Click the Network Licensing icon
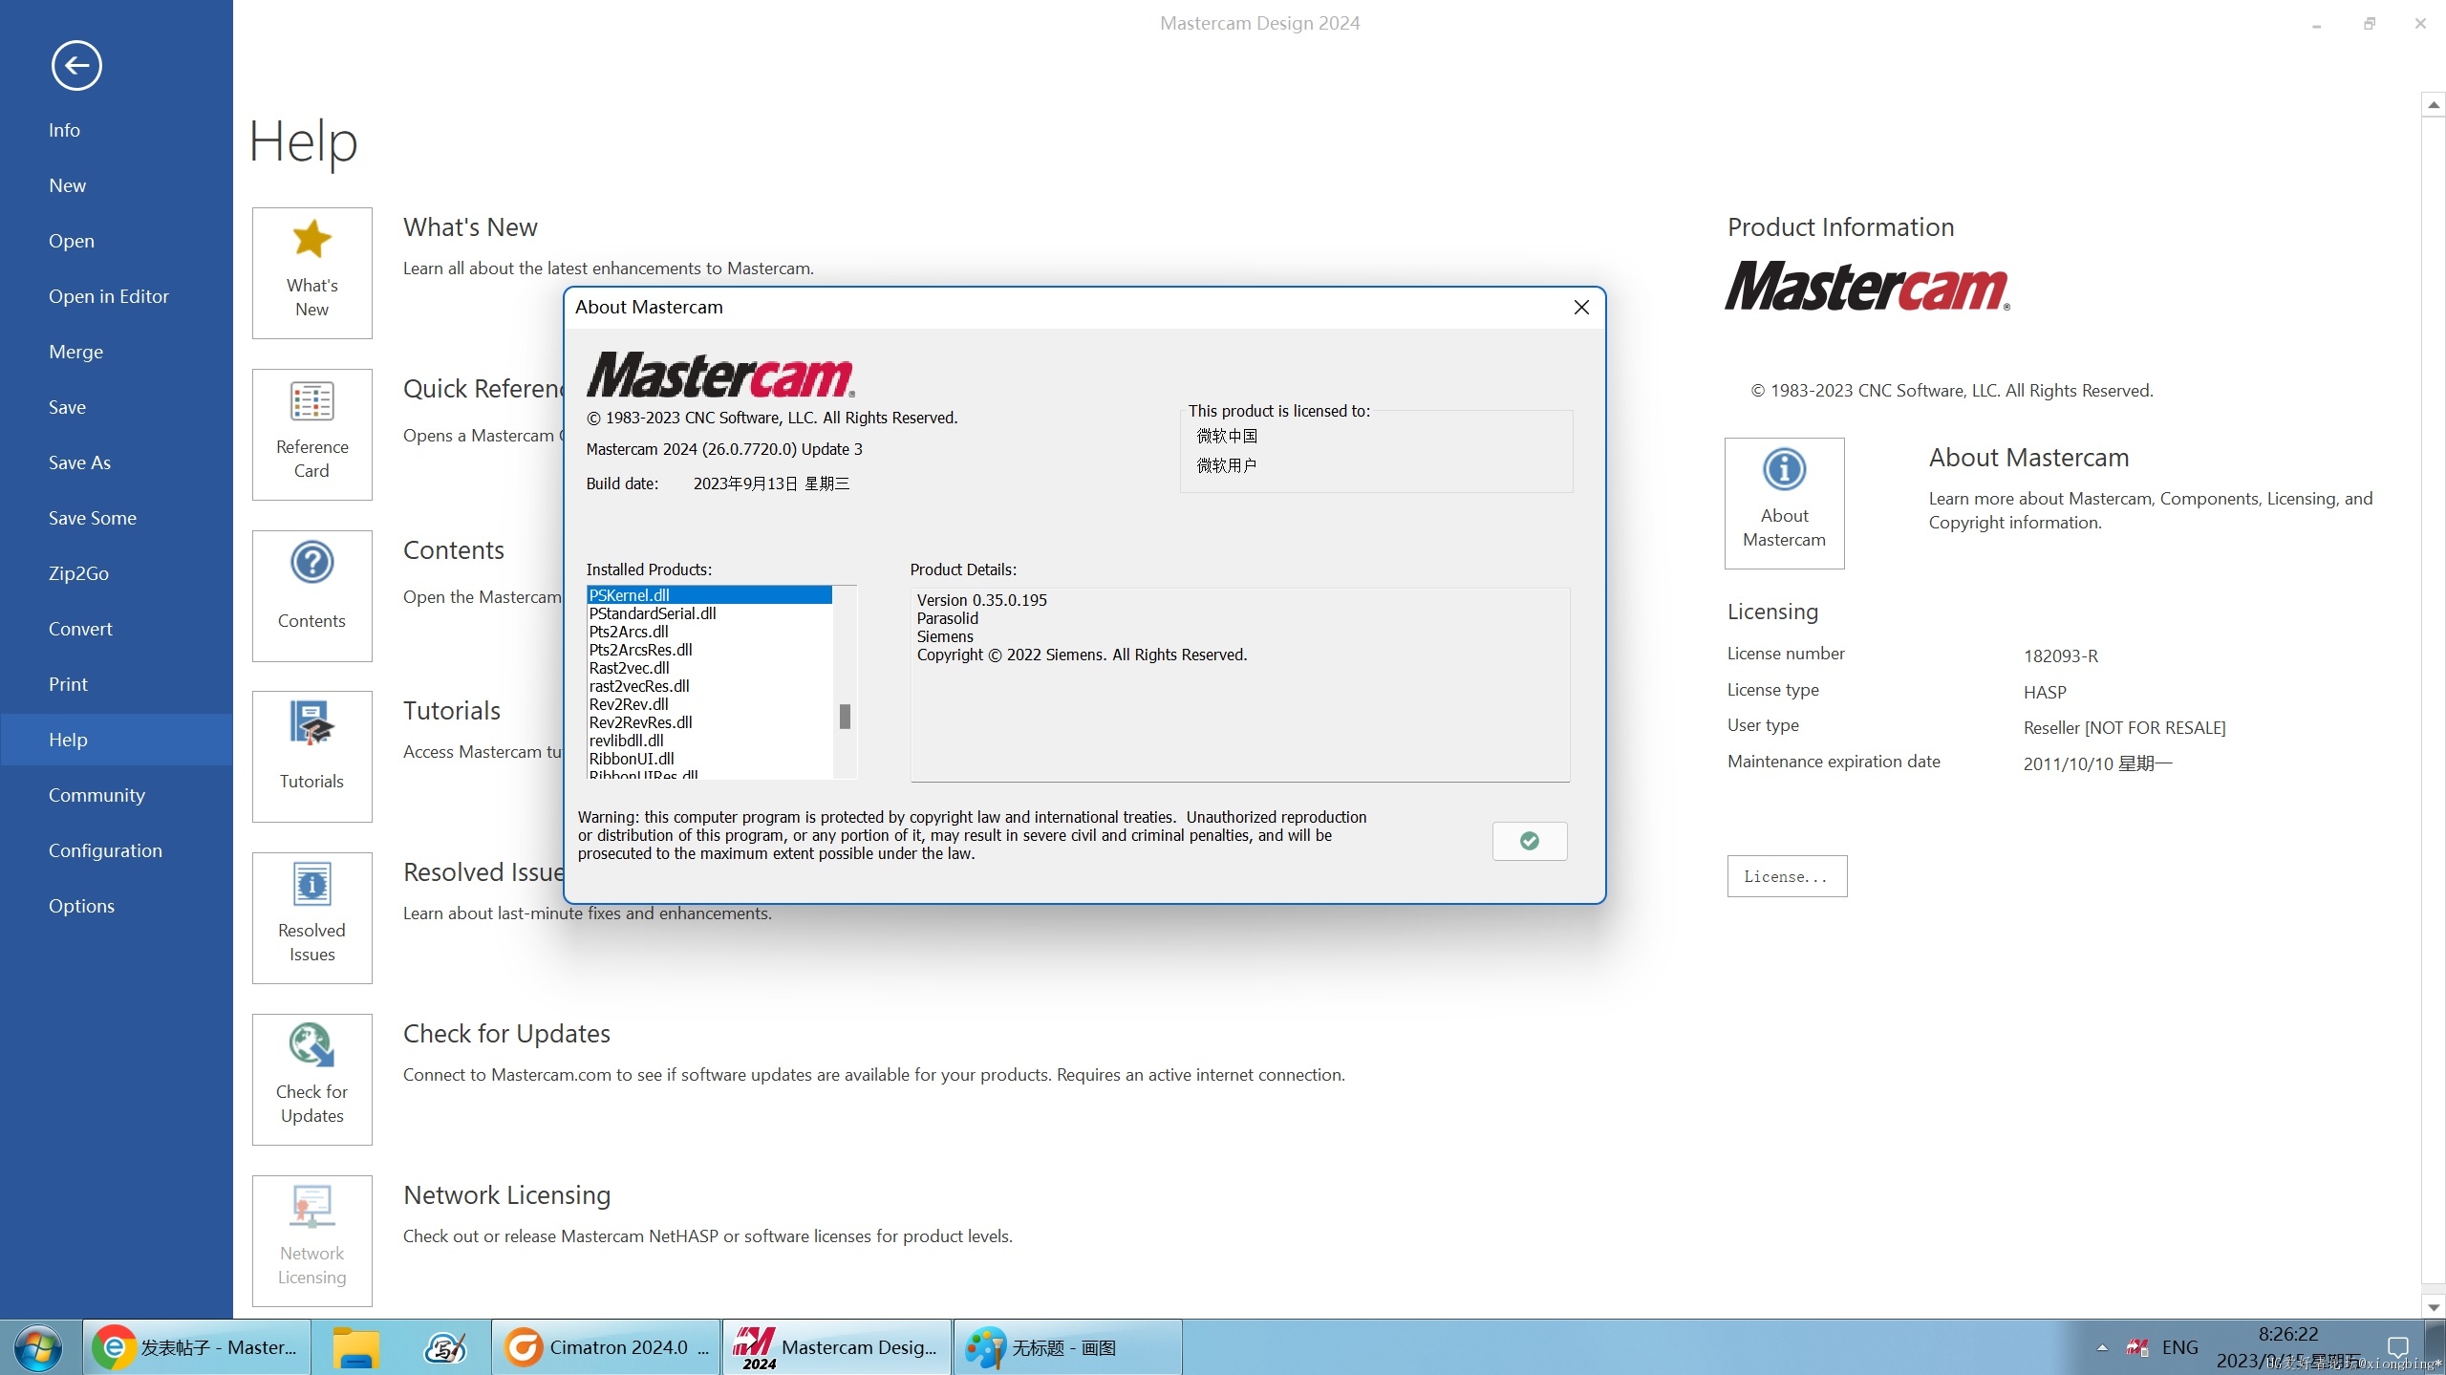Screen dimensions: 2446x1375 [311, 1234]
